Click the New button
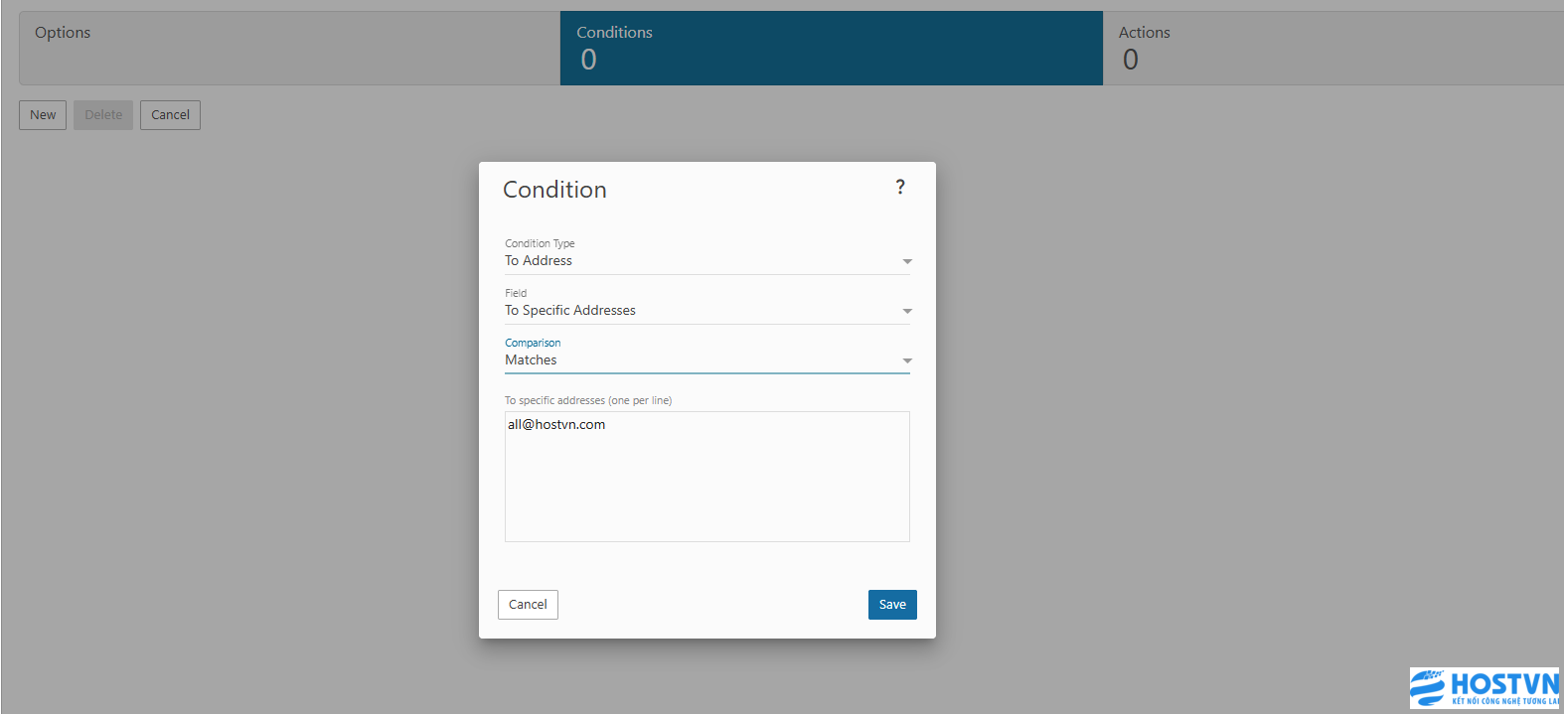The height and width of the screenshot is (714, 1564). pos(43,115)
